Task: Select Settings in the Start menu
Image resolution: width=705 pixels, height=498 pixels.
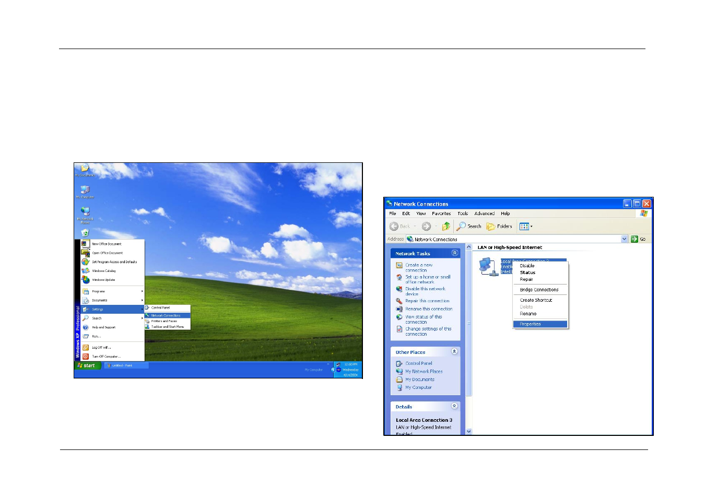Action: point(112,309)
